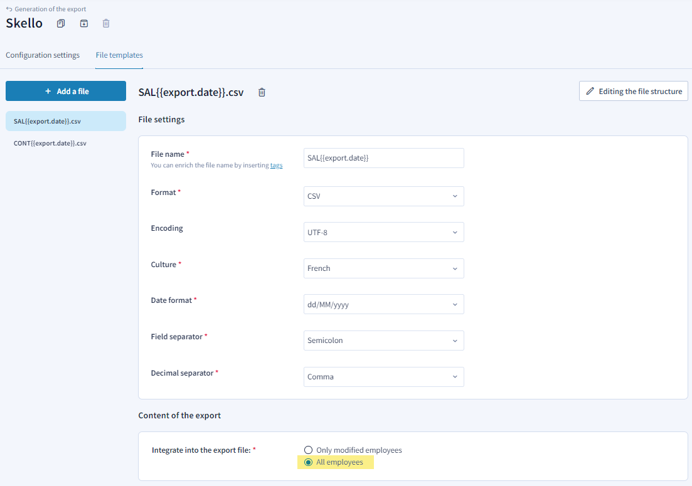Open the Field separator dropdown showing Semicolon
This screenshot has height=486, width=692.
click(383, 341)
